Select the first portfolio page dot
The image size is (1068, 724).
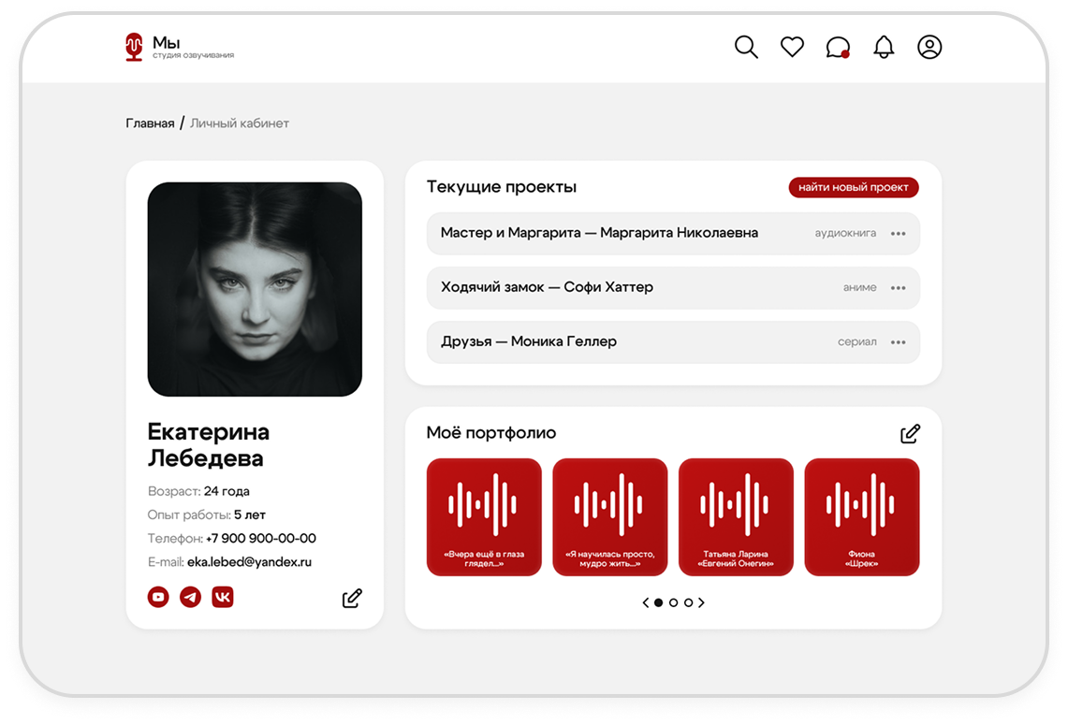(x=658, y=603)
